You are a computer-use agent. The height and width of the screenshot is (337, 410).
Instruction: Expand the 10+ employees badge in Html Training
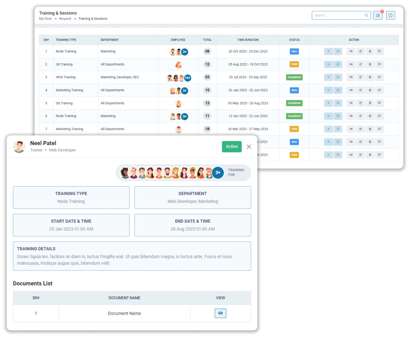[x=188, y=78]
